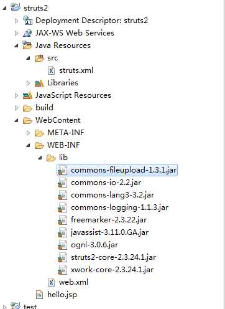
Task: Click the Java Resources icon
Action: (x=27, y=45)
